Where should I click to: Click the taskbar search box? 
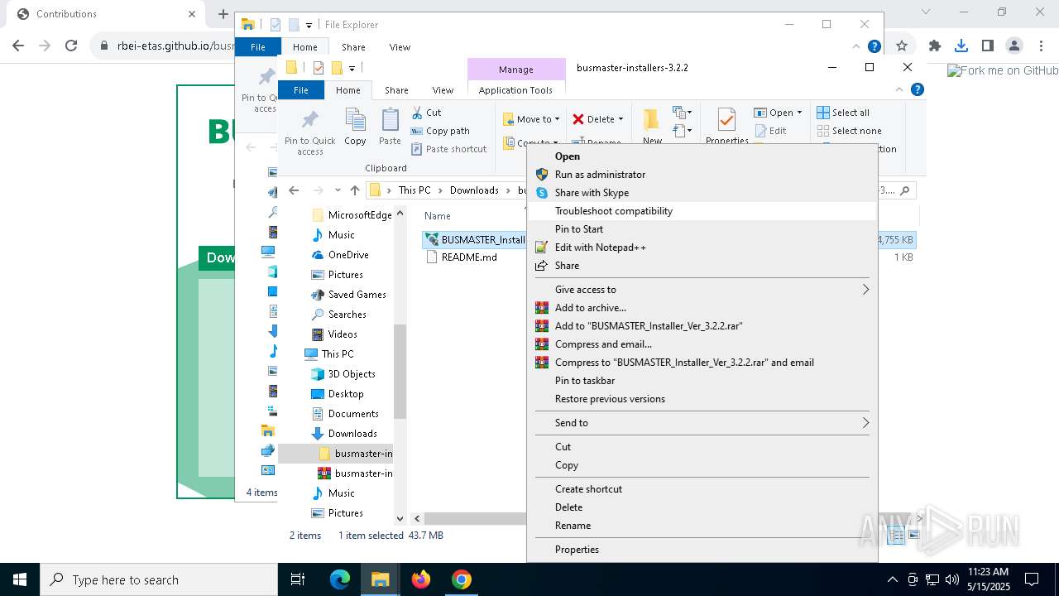[159, 579]
